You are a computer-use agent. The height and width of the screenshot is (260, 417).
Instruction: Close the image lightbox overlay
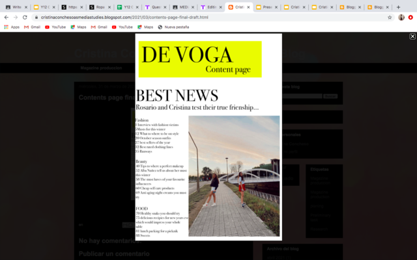[x=412, y=36]
